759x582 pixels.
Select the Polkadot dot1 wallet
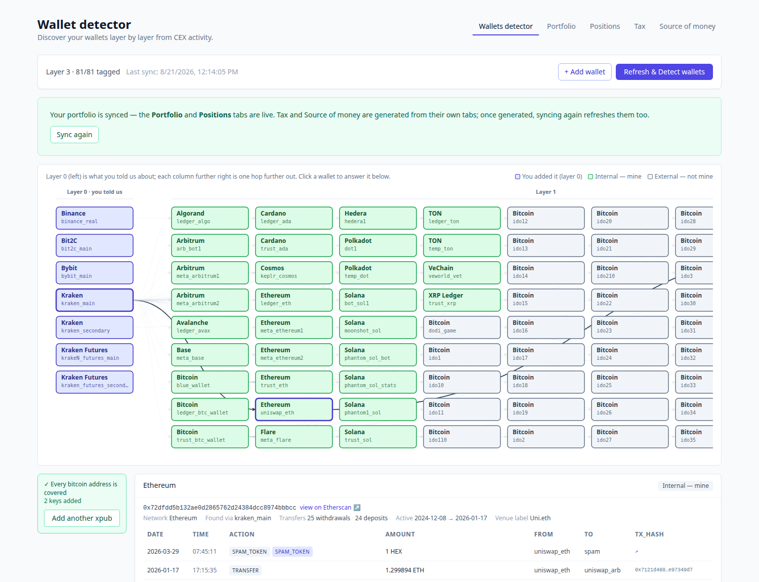(378, 245)
